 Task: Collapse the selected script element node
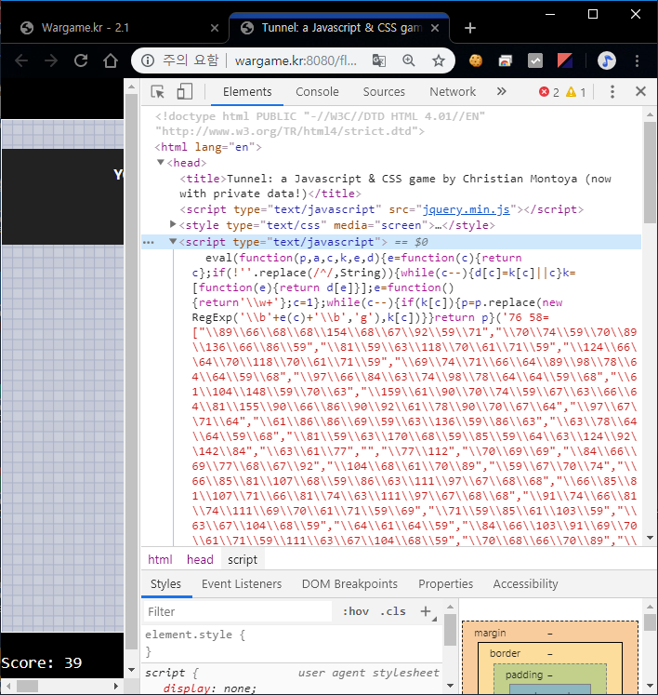[x=173, y=242]
